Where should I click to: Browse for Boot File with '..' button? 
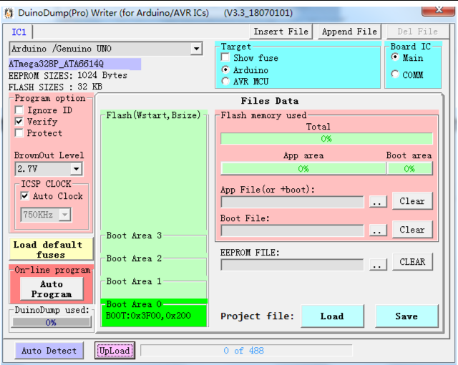pyautogui.click(x=378, y=230)
